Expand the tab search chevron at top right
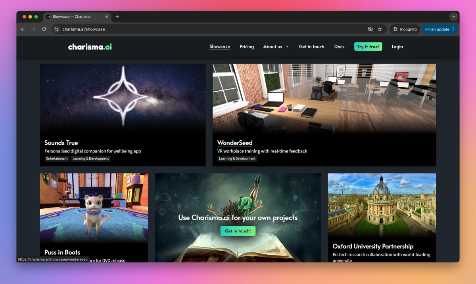Screen dimensions: 476x284 click(x=453, y=17)
